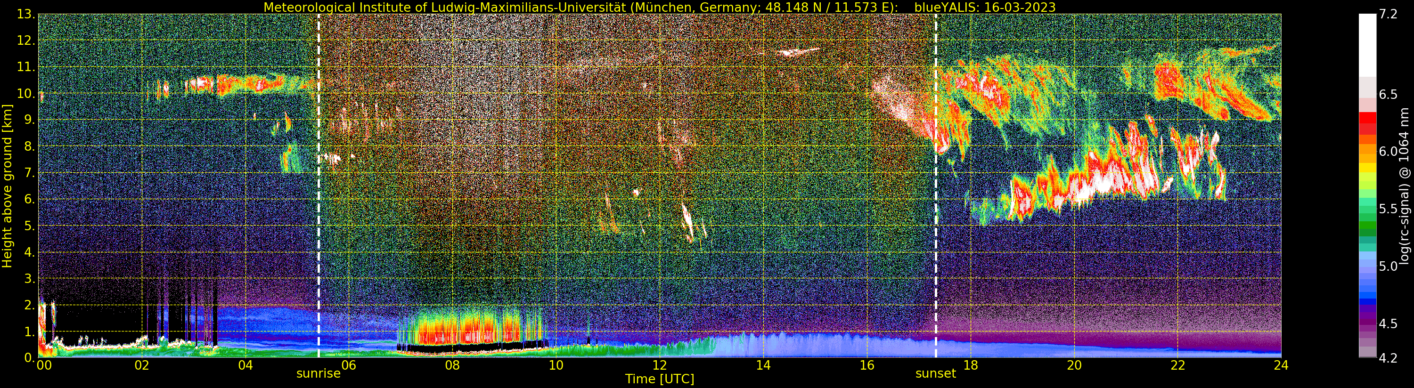Click the '6.5' colorbar tick value
Screen dimensions: 1414x388
point(1388,94)
